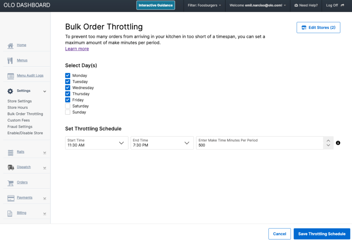Click the Menus fork and knife icon
Image resolution: width=352 pixels, height=243 pixels.
tap(10, 61)
